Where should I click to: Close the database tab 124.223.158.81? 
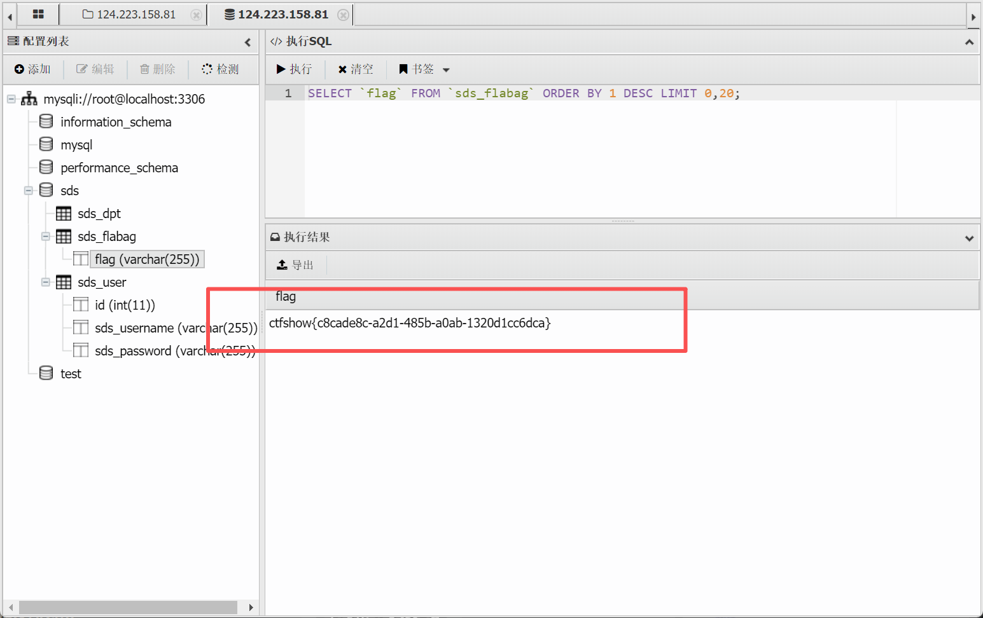(343, 15)
